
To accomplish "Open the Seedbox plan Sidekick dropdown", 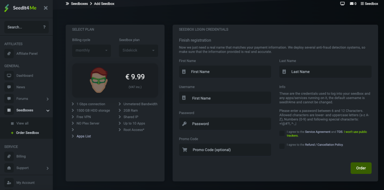I will pyautogui.click(x=139, y=50).
